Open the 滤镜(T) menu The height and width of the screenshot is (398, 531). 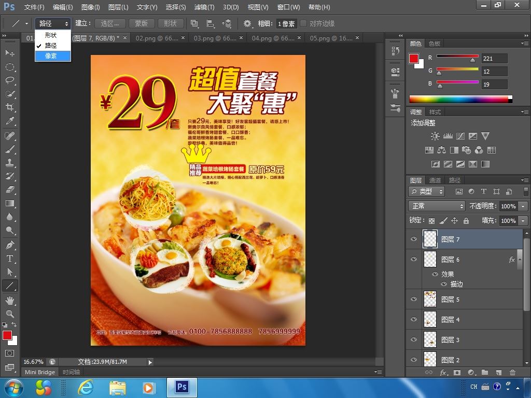204,7
